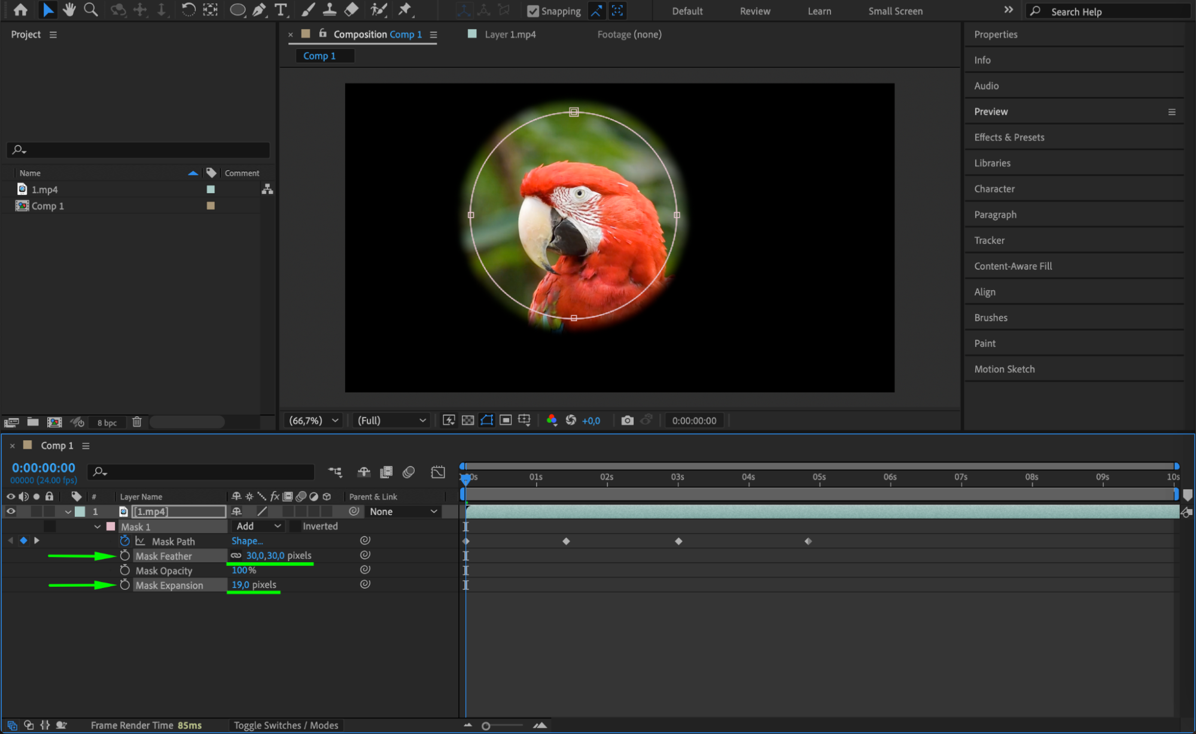Choose the Ellipse shape tool

click(238, 10)
